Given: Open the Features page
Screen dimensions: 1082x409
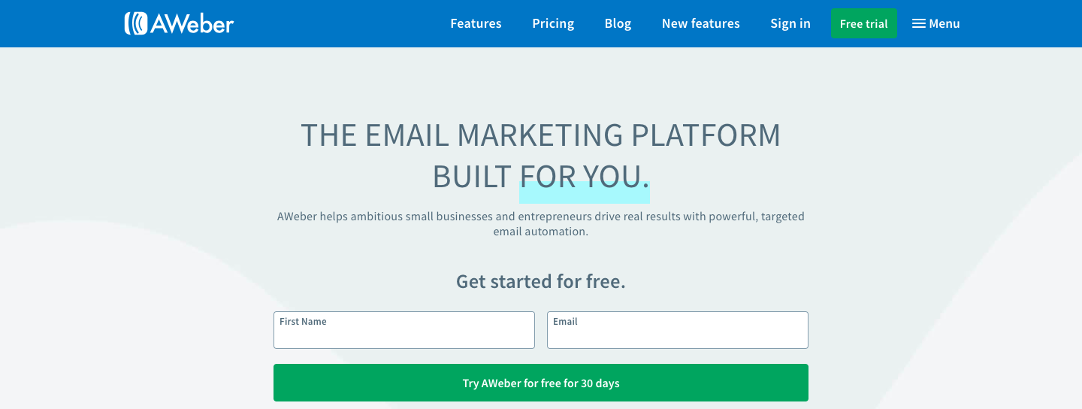Looking at the screenshot, I should tap(476, 23).
